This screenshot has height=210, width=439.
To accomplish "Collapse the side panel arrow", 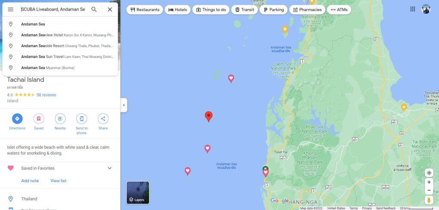I will point(124,105).
